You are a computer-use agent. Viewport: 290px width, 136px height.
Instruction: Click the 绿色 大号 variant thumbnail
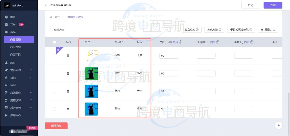pyautogui.click(x=91, y=55)
